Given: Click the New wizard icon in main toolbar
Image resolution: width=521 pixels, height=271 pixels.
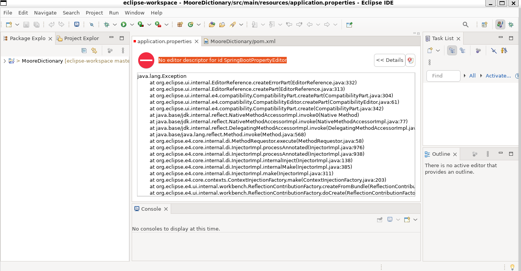Looking at the screenshot, I should tap(9, 24).
